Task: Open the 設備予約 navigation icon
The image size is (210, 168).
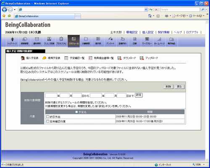Action: [123, 41]
